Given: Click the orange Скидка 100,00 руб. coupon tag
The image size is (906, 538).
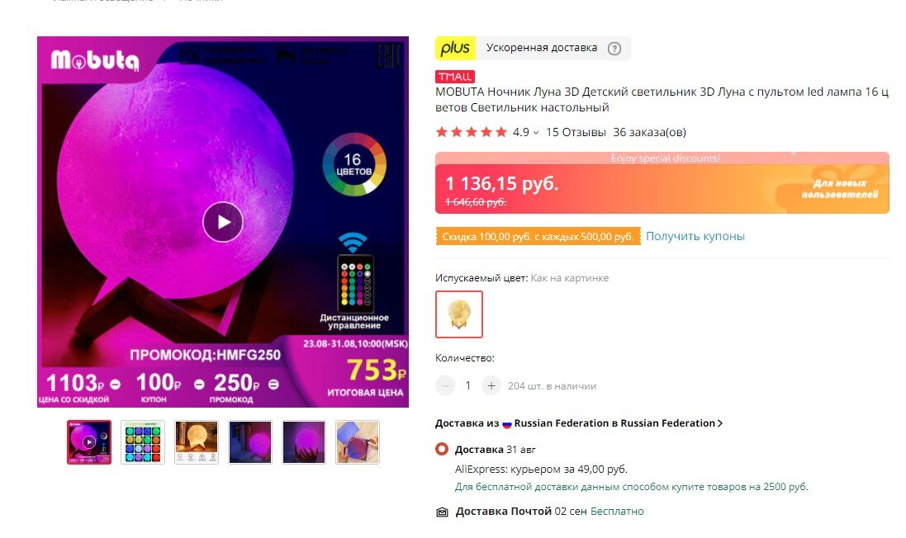Looking at the screenshot, I should (x=538, y=236).
